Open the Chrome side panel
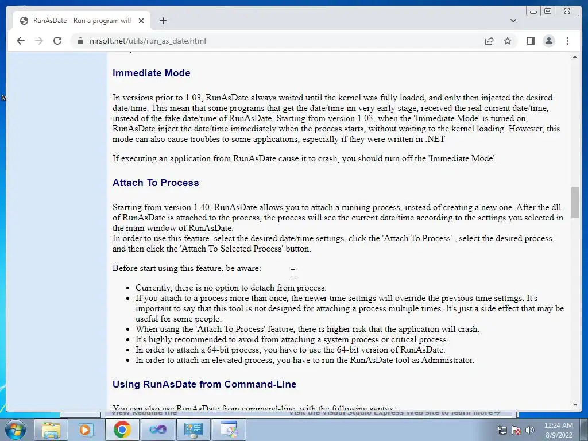 [530, 41]
